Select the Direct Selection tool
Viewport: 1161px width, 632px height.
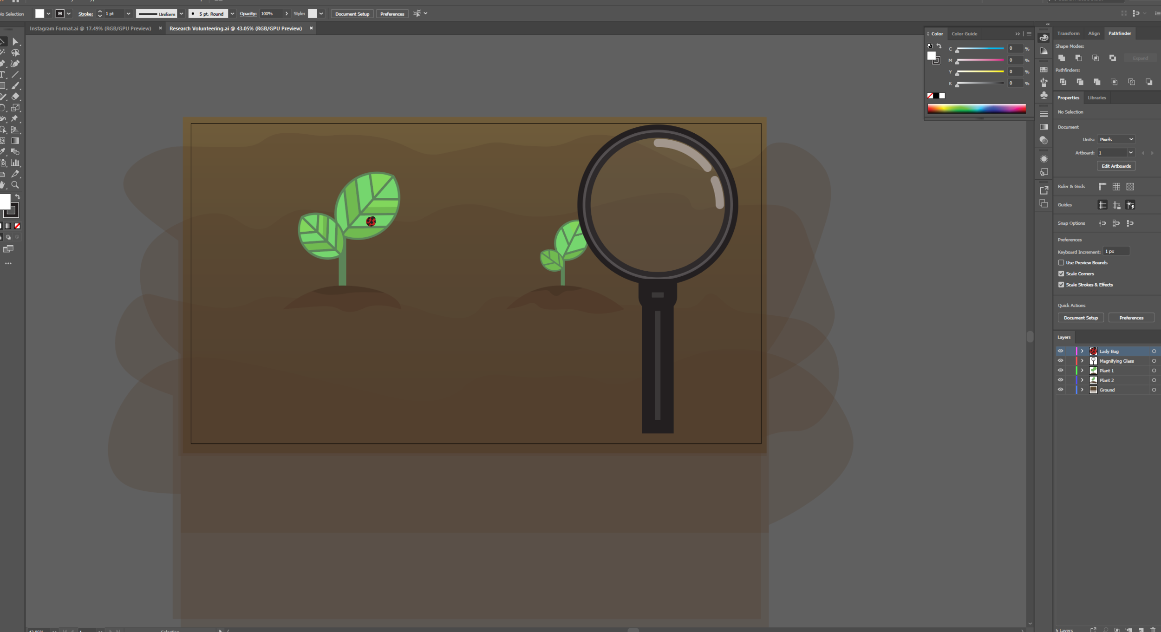15,42
